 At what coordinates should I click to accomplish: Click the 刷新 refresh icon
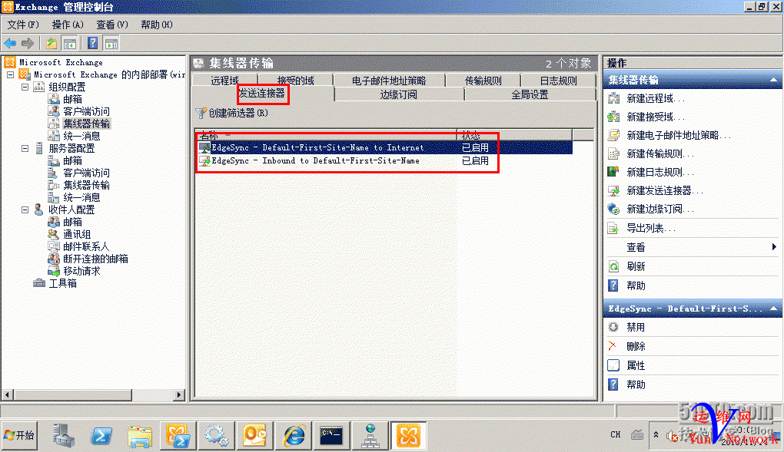(613, 267)
